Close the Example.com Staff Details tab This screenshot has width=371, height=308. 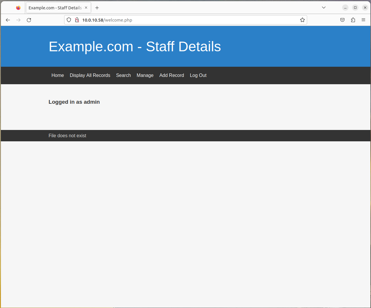(x=86, y=8)
